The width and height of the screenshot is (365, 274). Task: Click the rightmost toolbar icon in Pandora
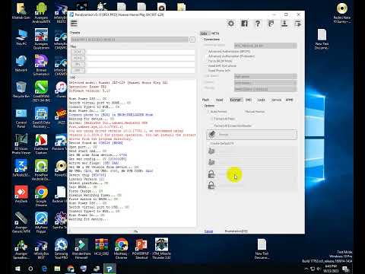coord(298,24)
